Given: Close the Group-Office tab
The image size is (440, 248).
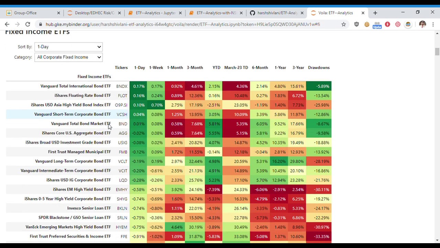Looking at the screenshot, I should pyautogui.click(x=58, y=13).
